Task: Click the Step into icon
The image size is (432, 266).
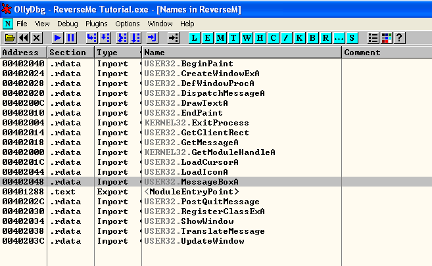Action: [92, 37]
